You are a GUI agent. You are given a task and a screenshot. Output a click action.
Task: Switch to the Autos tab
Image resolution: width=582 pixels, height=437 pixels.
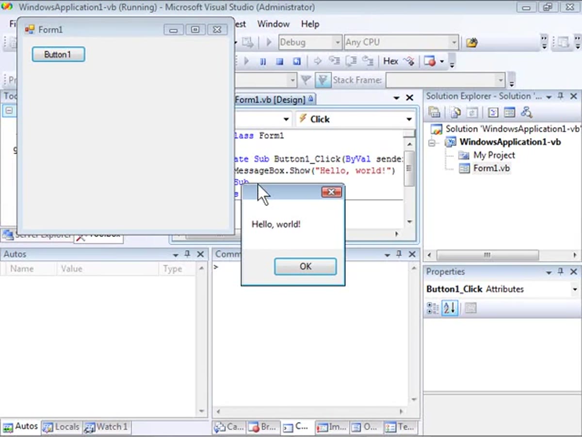coord(21,426)
